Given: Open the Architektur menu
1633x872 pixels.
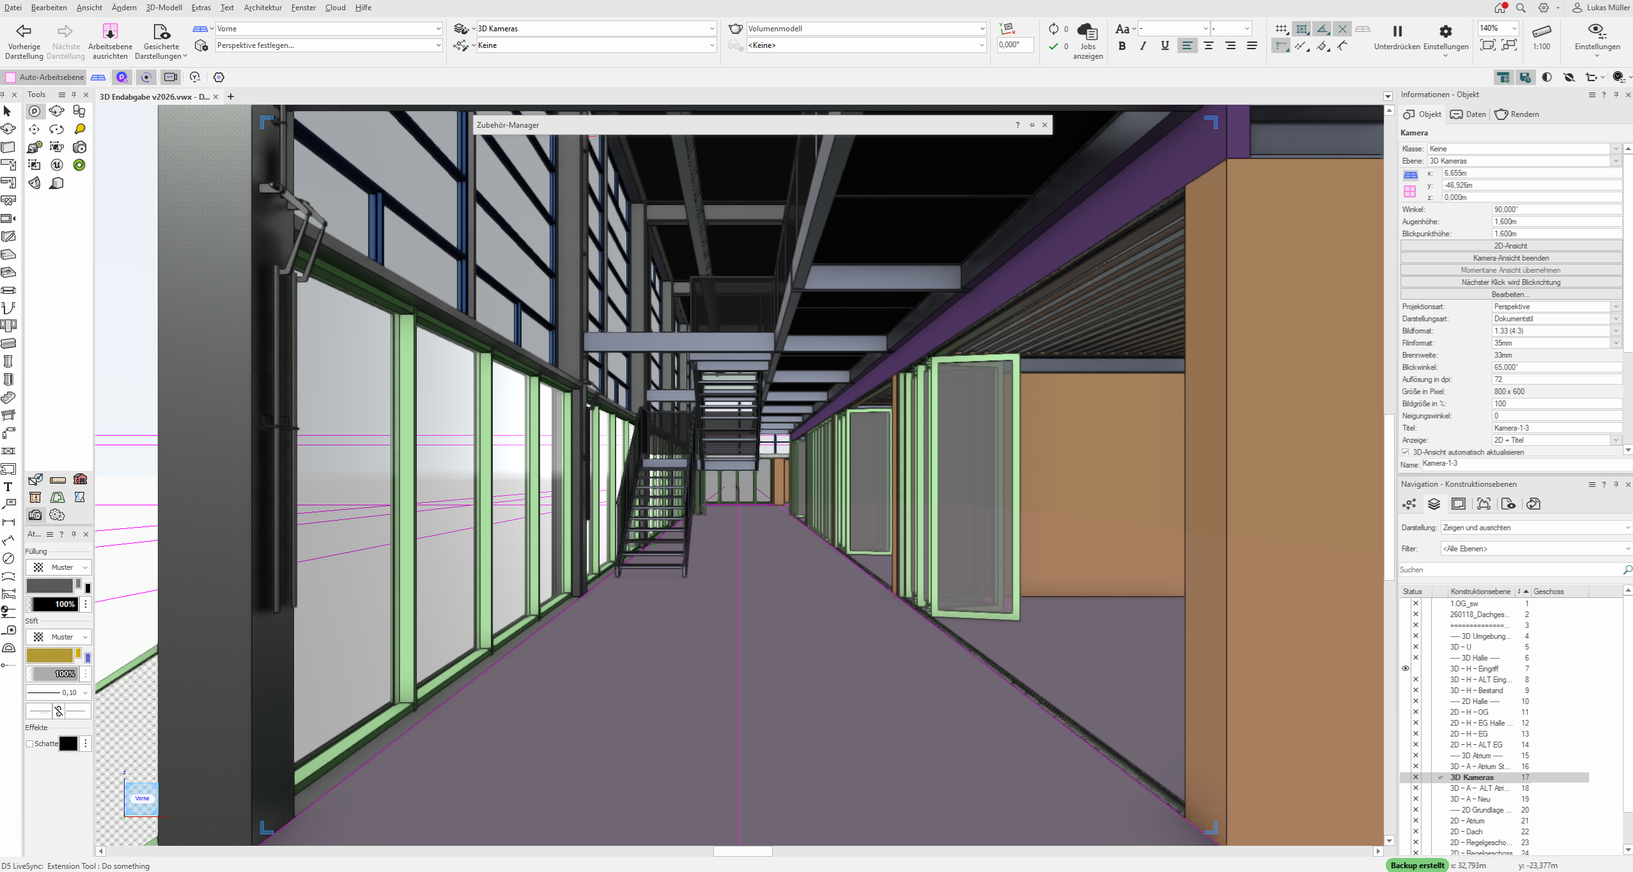Looking at the screenshot, I should (x=262, y=8).
